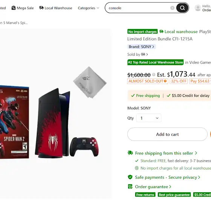
Task: Add the PlayStation bundle to cart
Action: 167,134
